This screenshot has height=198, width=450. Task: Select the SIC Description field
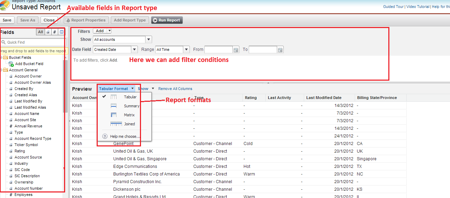[27, 176]
